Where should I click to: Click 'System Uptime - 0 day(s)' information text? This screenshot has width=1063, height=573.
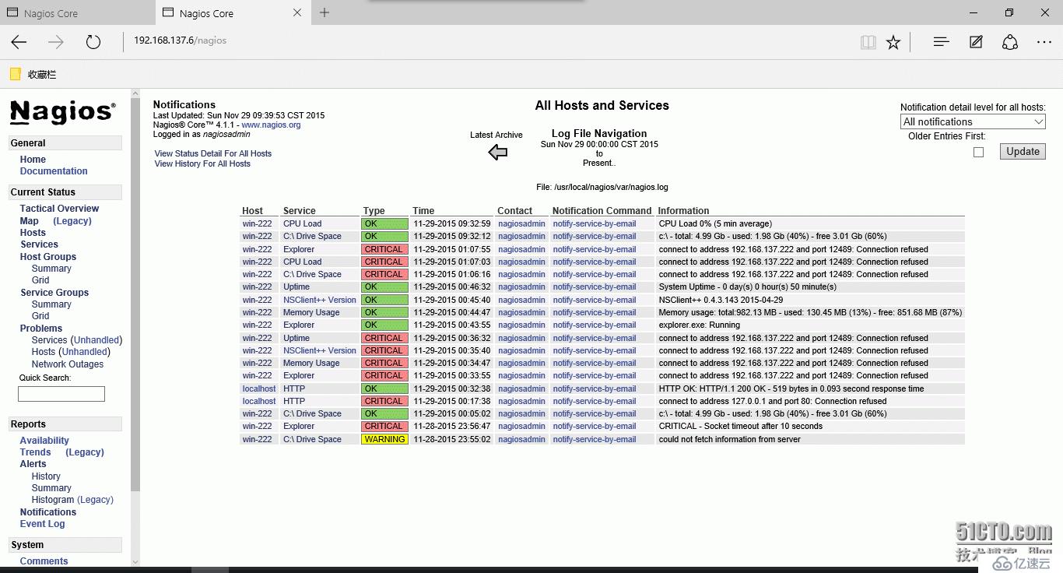coord(748,287)
